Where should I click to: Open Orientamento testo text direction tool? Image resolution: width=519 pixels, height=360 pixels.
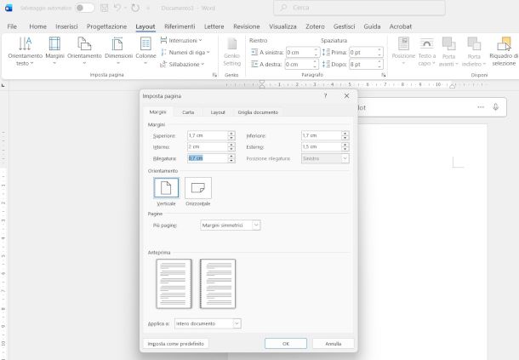point(26,51)
